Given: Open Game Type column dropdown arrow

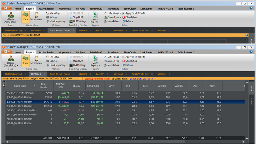Looking at the screenshot, I should (x=34, y=86).
